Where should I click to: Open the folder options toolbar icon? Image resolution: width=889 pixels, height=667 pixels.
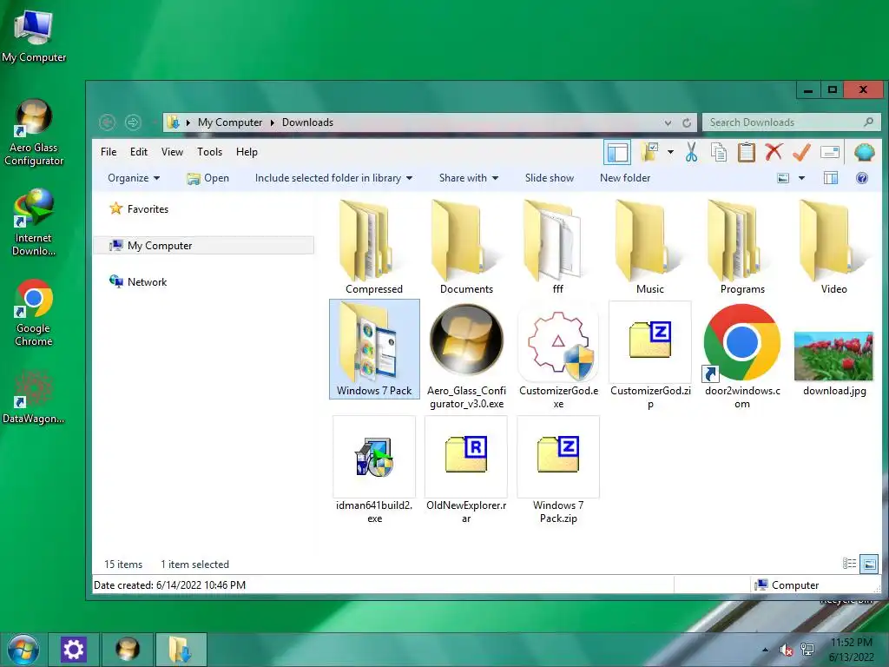click(649, 152)
